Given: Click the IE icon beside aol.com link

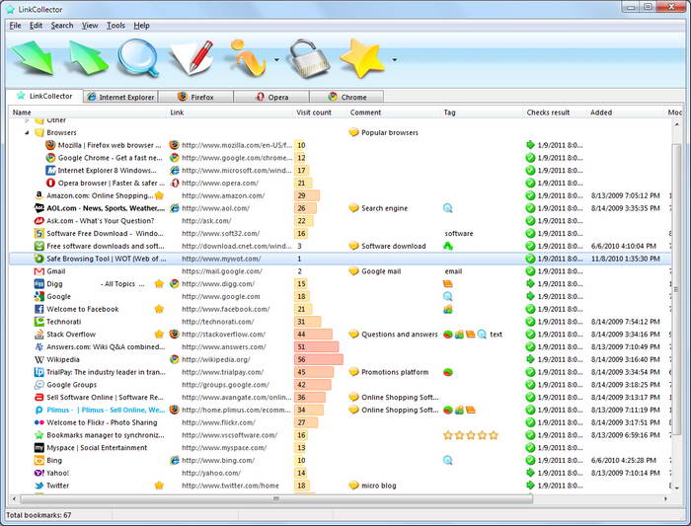Looking at the screenshot, I should click(x=175, y=208).
